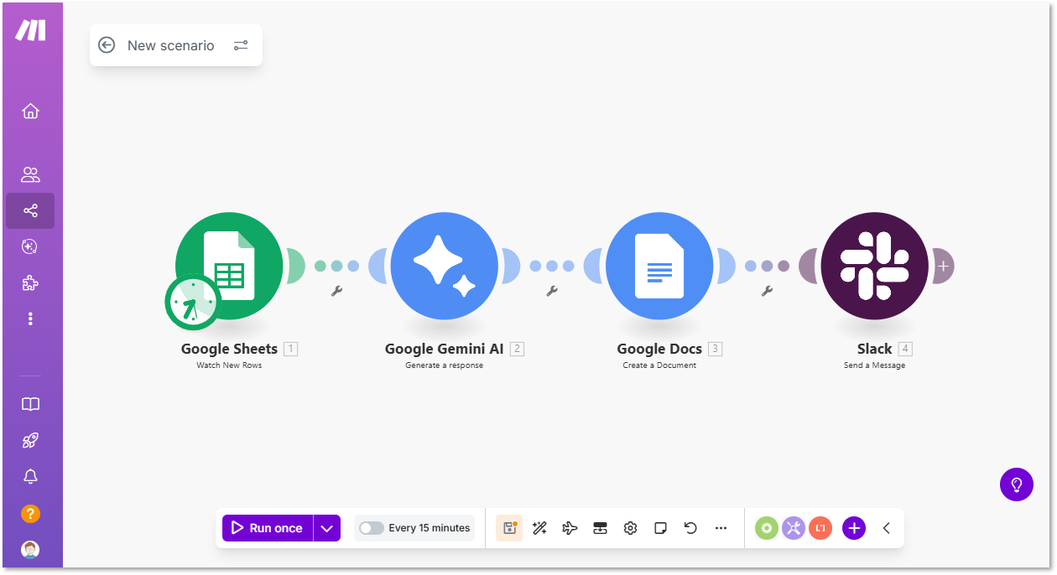This screenshot has width=1057, height=575.
Task: Click the New scenario title
Action: pos(171,45)
